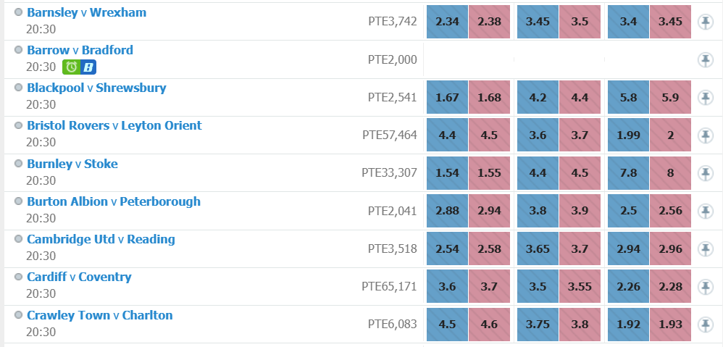Open the Barnsley v Wrexham market
Screen dimensions: 723x347
pos(87,12)
